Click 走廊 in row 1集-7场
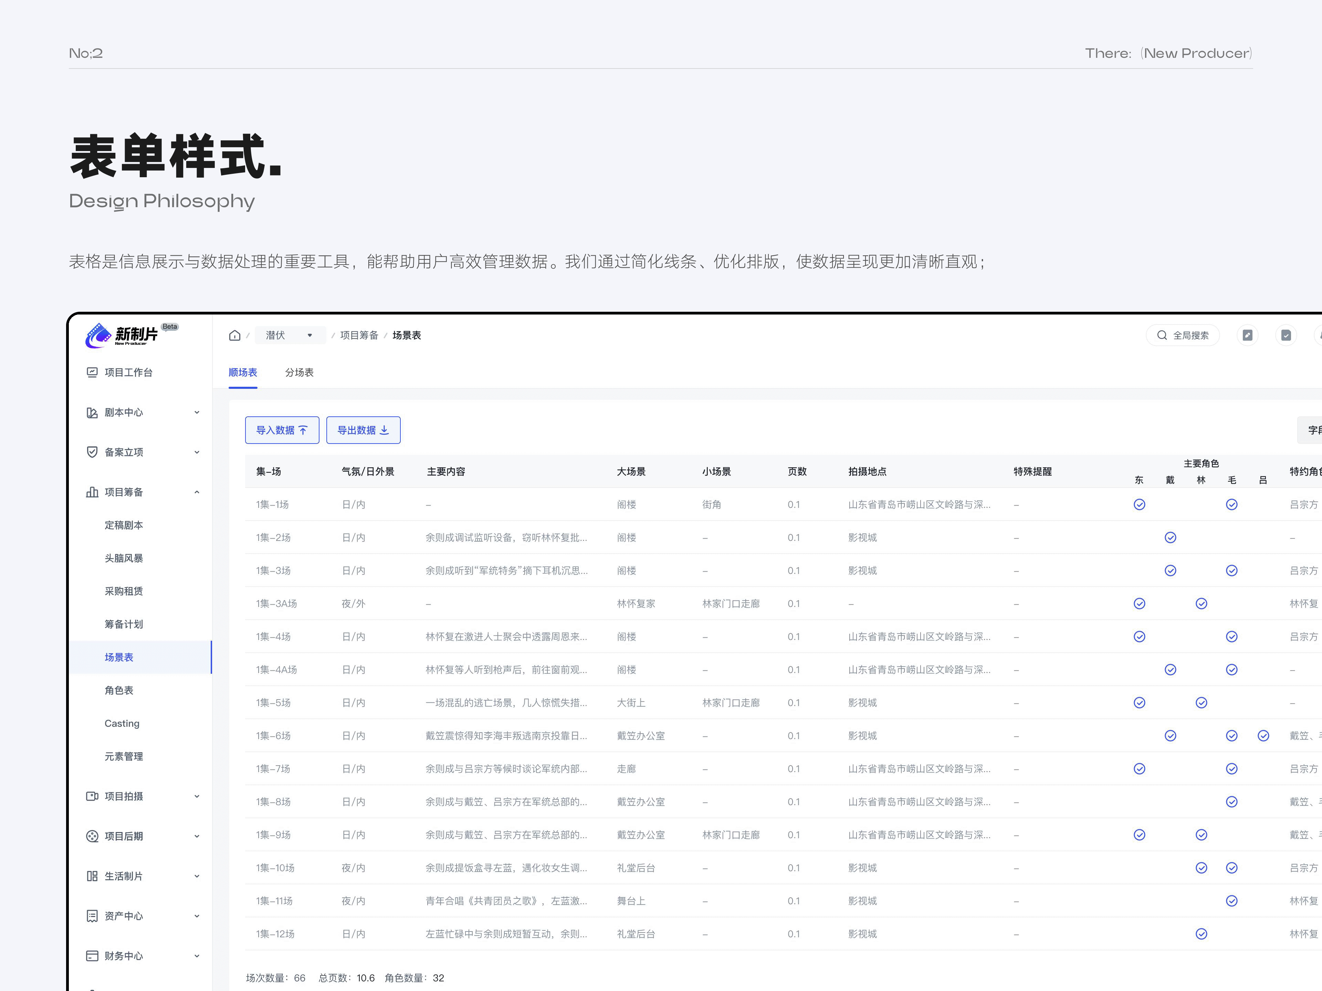This screenshot has height=991, width=1322. 626,769
